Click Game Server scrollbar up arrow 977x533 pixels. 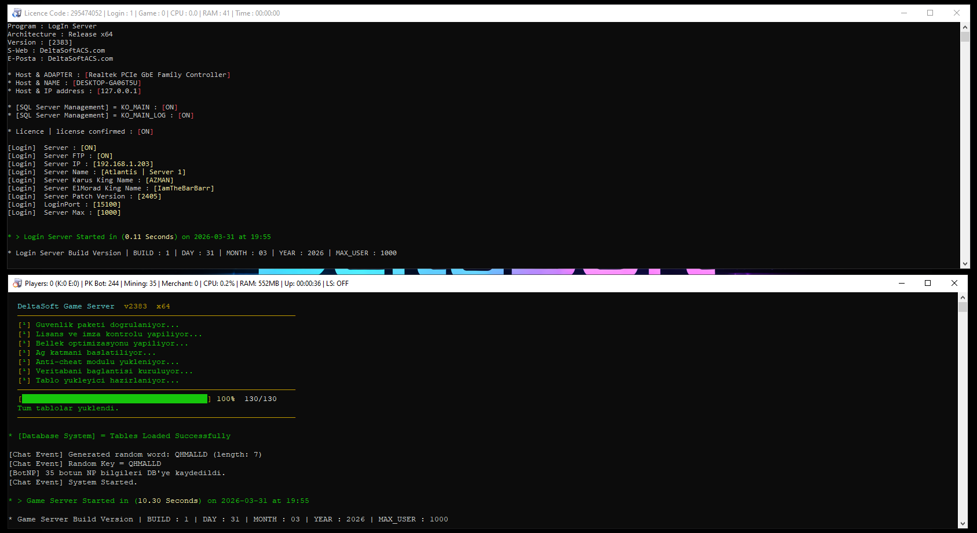click(963, 297)
